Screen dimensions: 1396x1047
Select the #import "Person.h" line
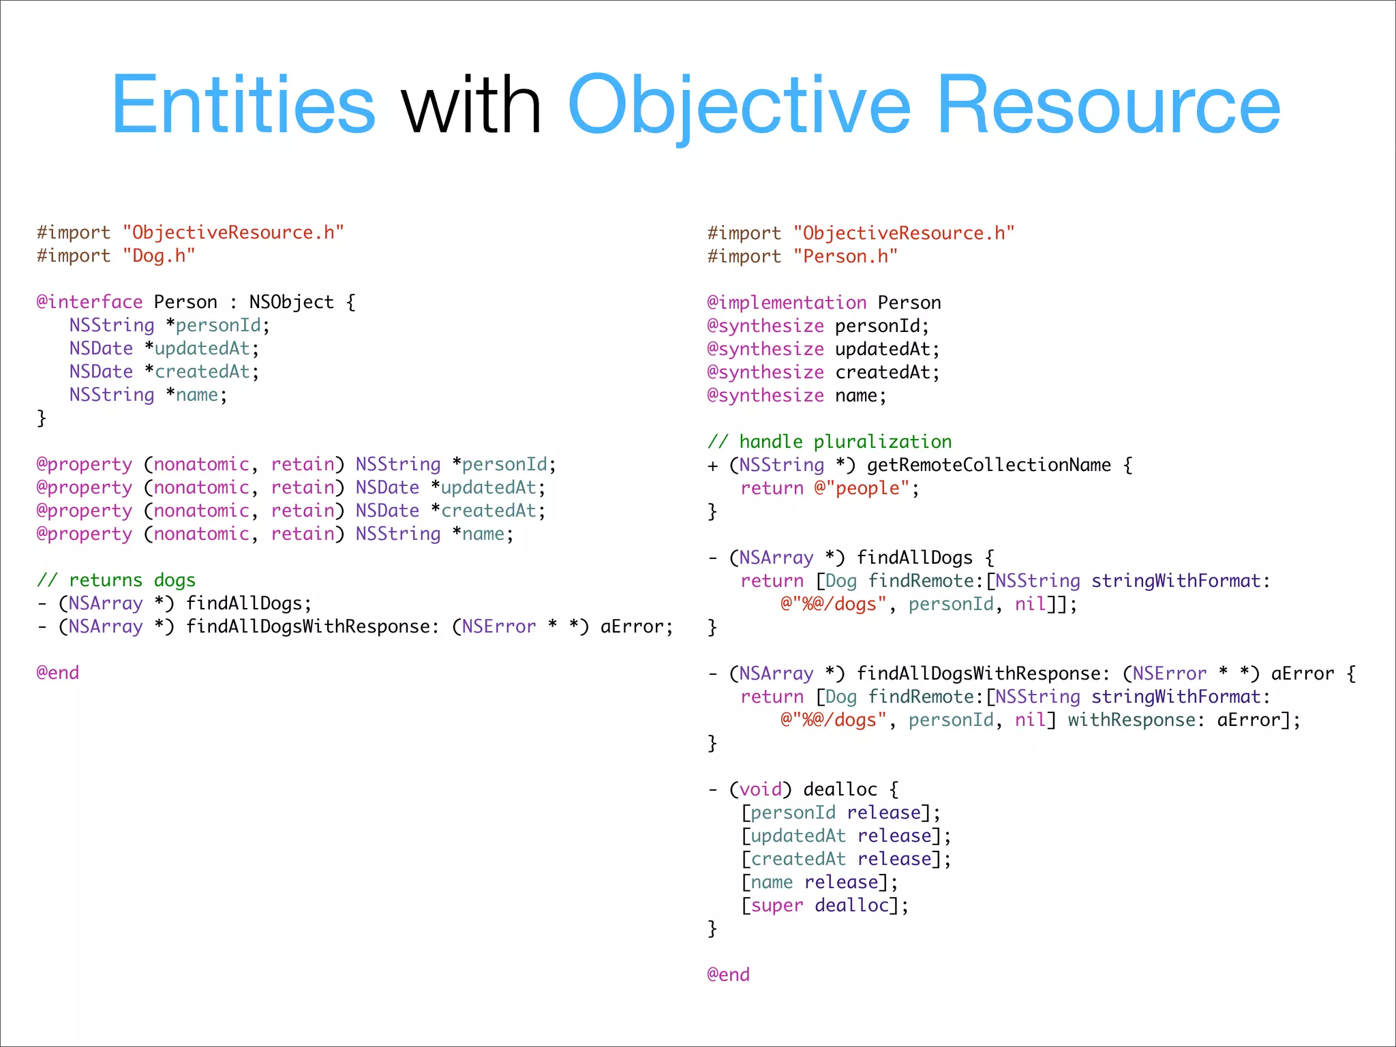pyautogui.click(x=802, y=256)
